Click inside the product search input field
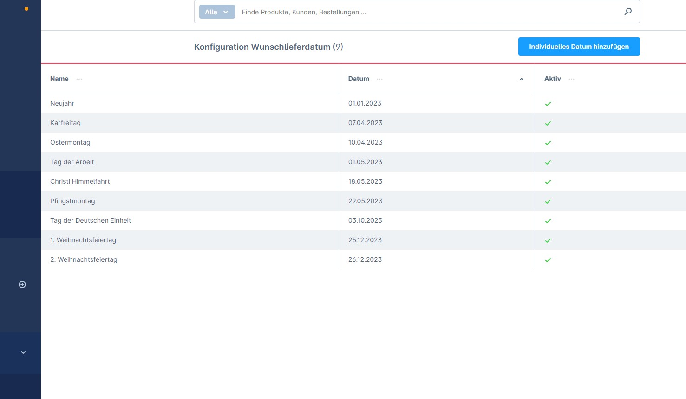The height and width of the screenshot is (399, 686). (x=418, y=12)
